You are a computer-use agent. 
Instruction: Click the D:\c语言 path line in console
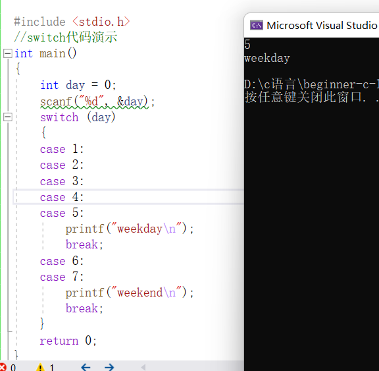311,84
